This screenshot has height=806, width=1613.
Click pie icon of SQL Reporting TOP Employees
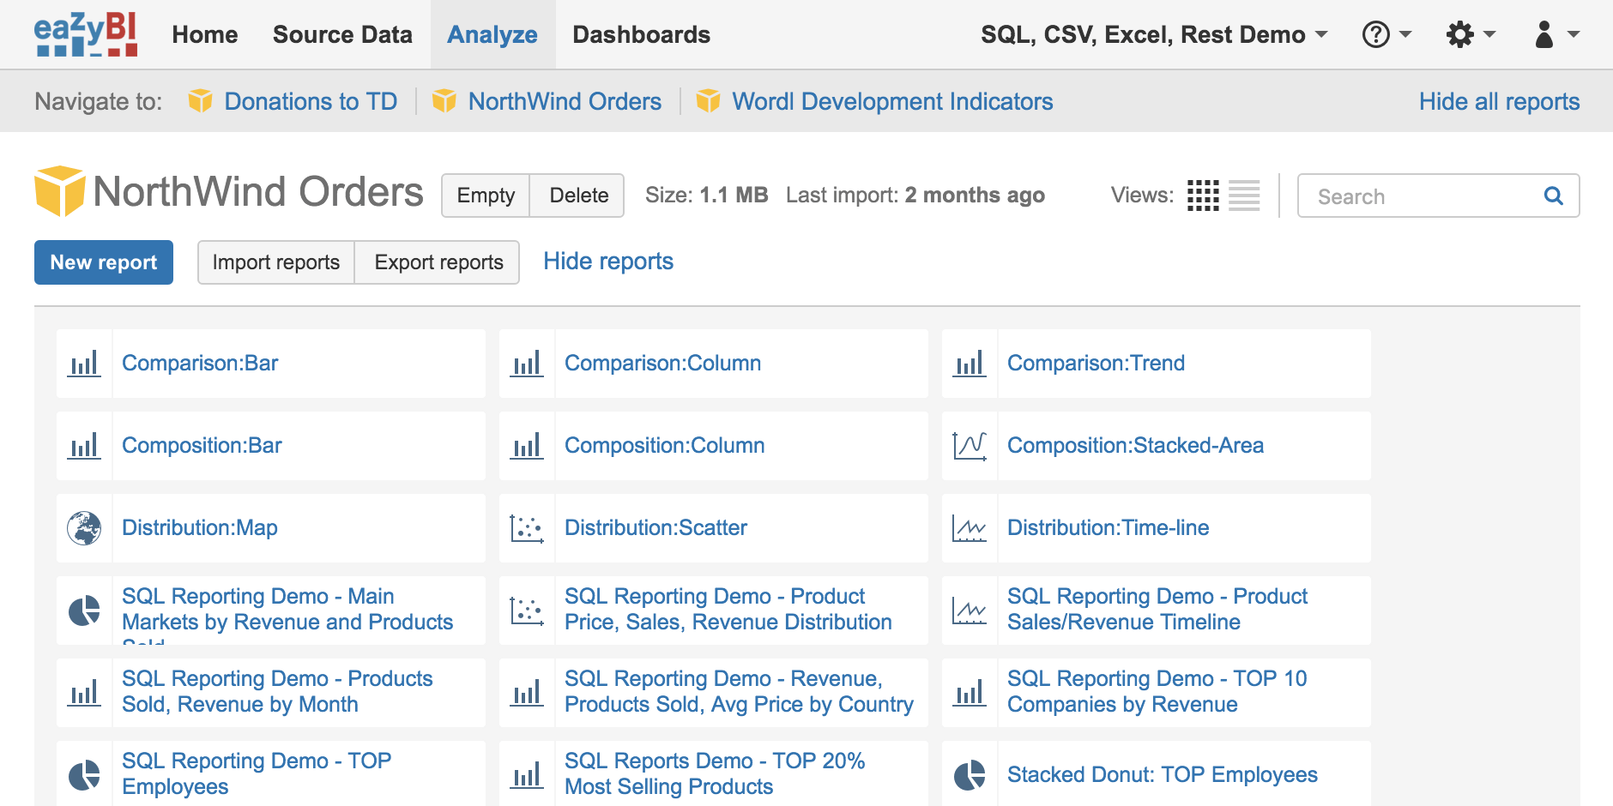(x=84, y=775)
